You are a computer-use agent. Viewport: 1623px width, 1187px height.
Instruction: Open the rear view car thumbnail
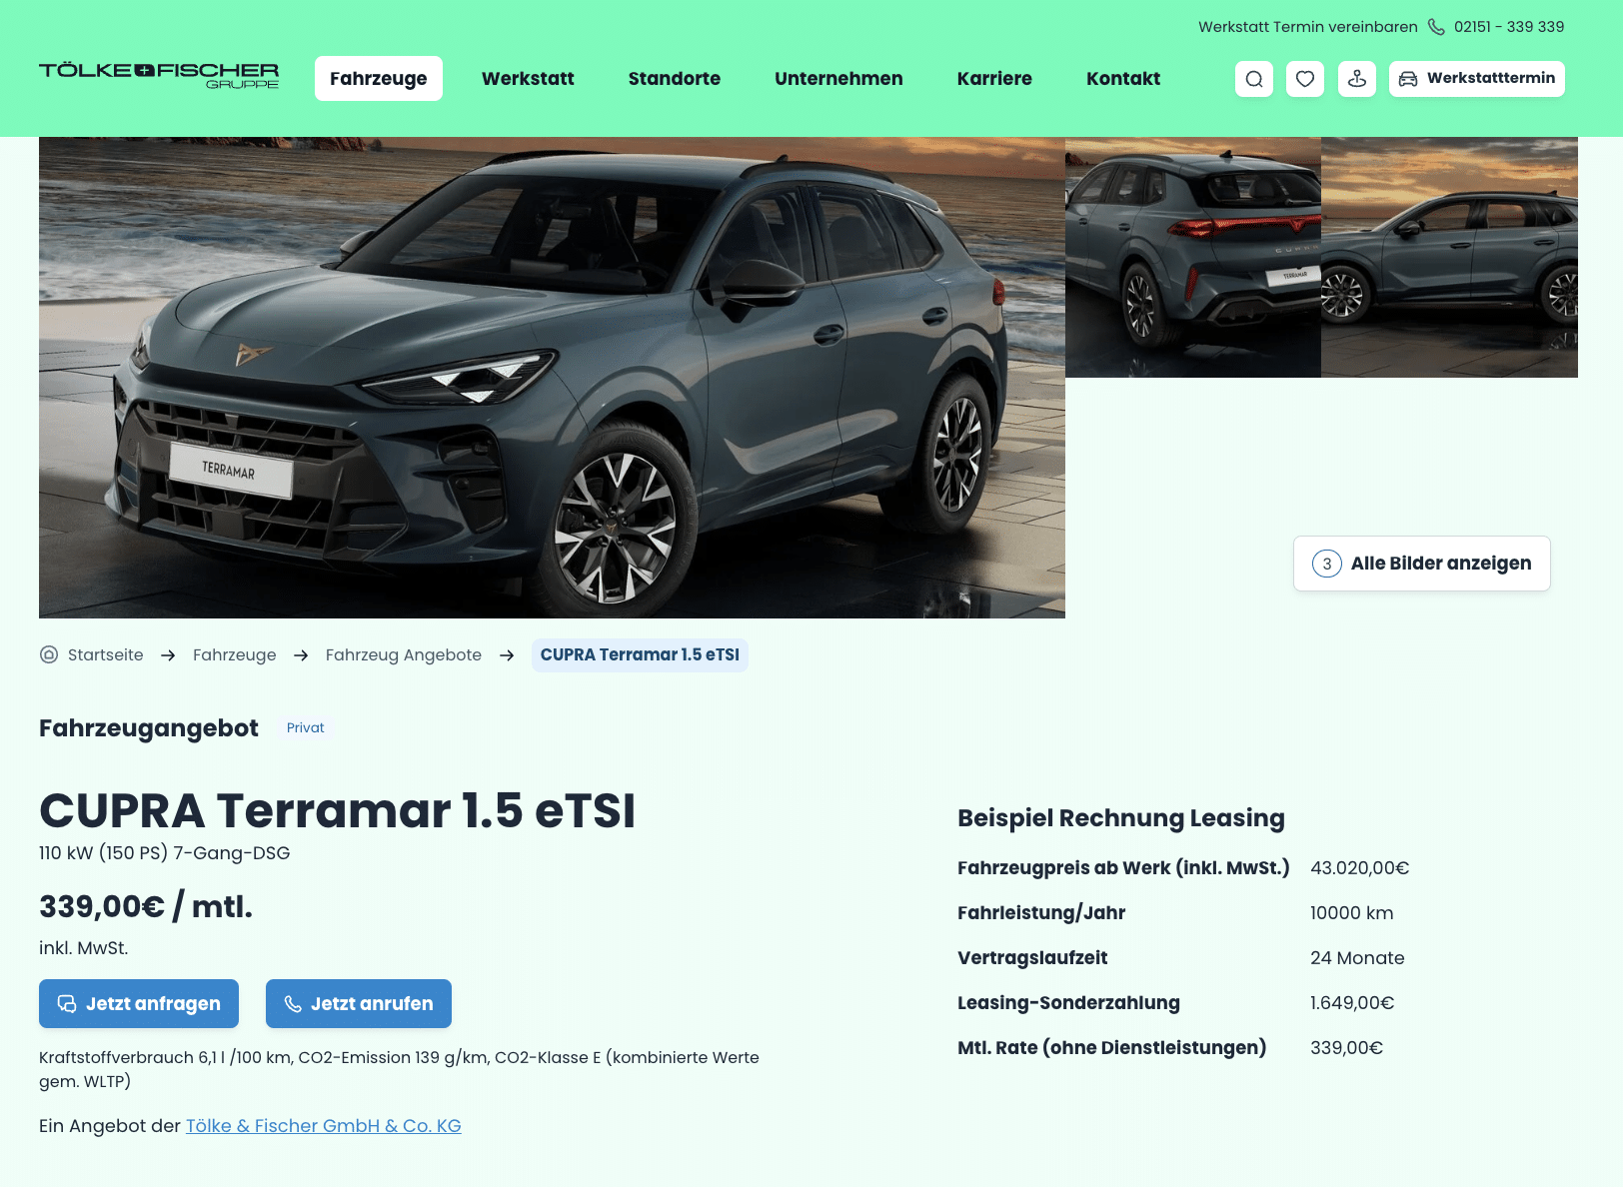pos(1193,258)
